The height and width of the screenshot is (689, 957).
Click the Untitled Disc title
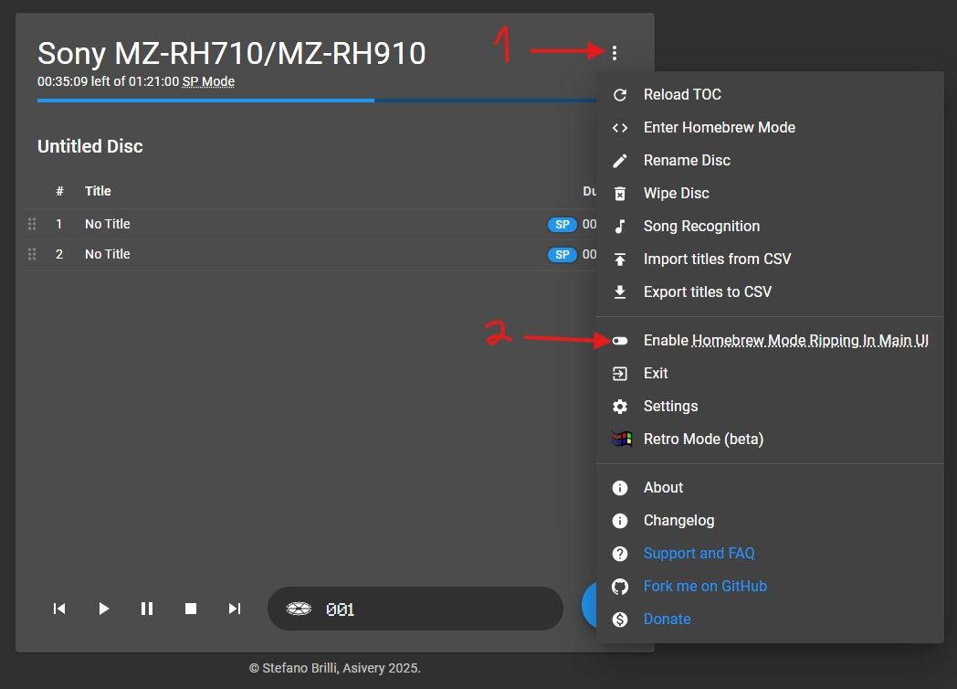tap(90, 146)
